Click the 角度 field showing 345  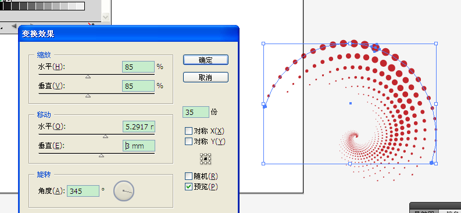[x=83, y=191]
